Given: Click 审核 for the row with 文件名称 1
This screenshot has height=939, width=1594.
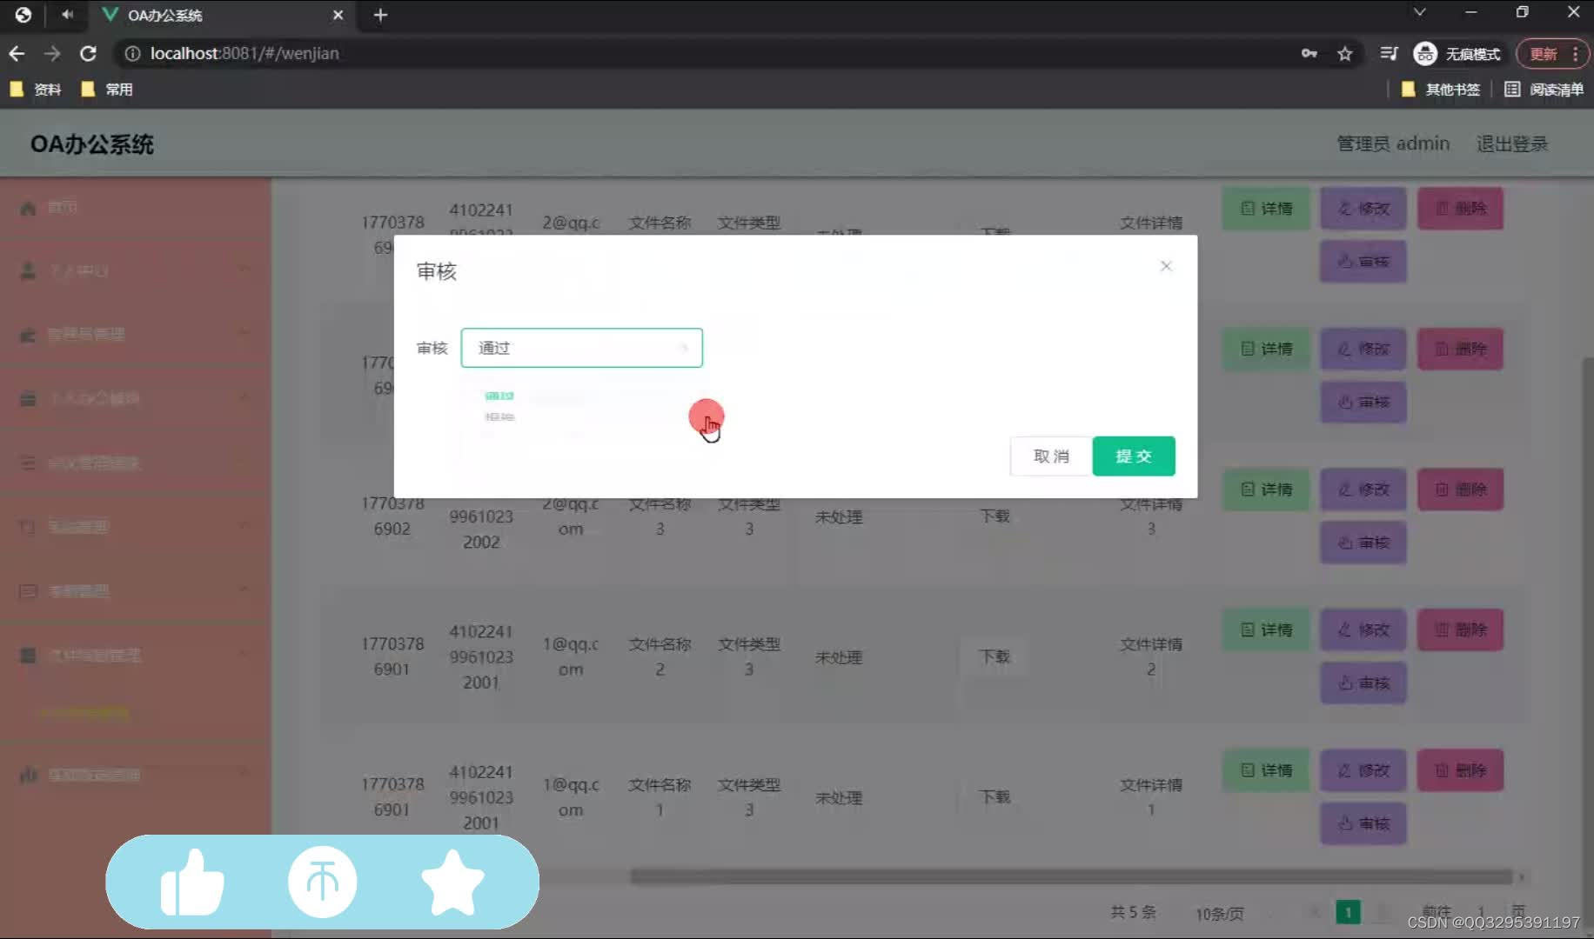Looking at the screenshot, I should click(x=1363, y=823).
